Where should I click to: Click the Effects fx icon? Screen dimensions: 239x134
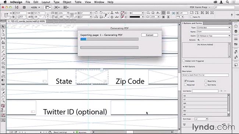click(x=158, y=13)
